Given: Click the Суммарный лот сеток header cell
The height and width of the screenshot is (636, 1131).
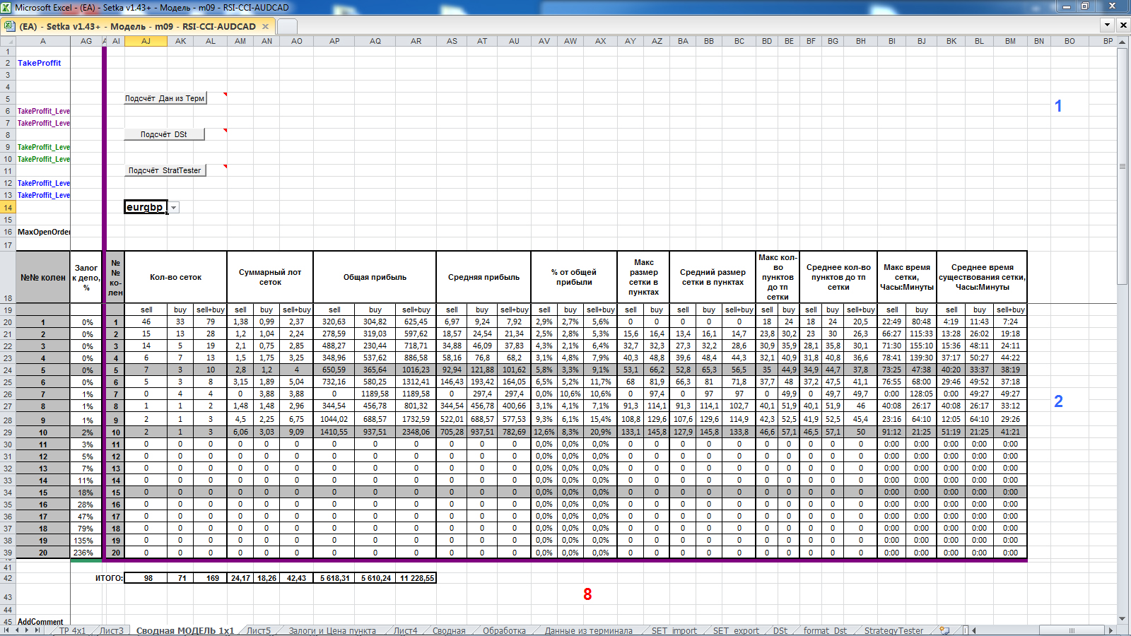Looking at the screenshot, I should (x=270, y=277).
